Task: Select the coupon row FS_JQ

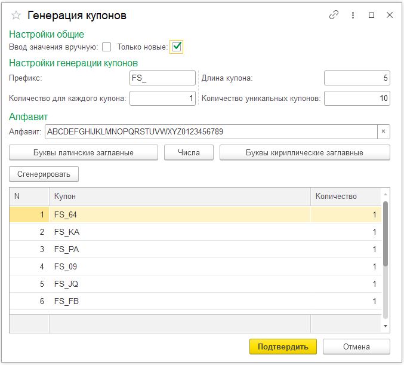Action: pos(195,284)
